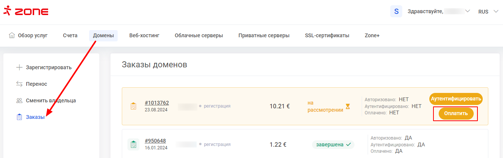Open the RUS language selector
The width and height of the screenshot is (503, 158).
pos(488,12)
